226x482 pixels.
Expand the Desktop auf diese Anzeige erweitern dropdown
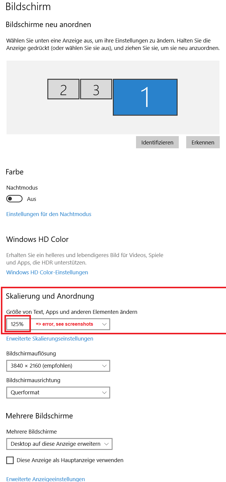tap(59, 444)
